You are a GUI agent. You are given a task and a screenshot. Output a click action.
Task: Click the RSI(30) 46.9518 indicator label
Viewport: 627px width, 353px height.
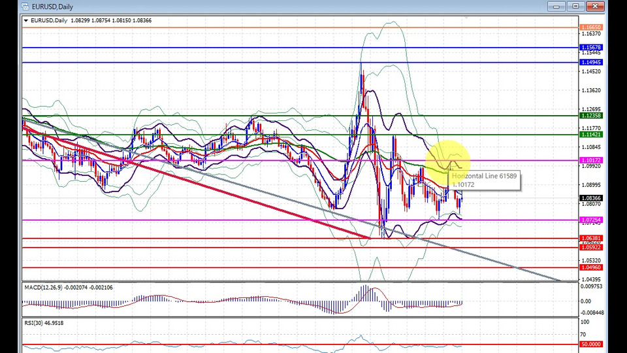click(x=44, y=322)
